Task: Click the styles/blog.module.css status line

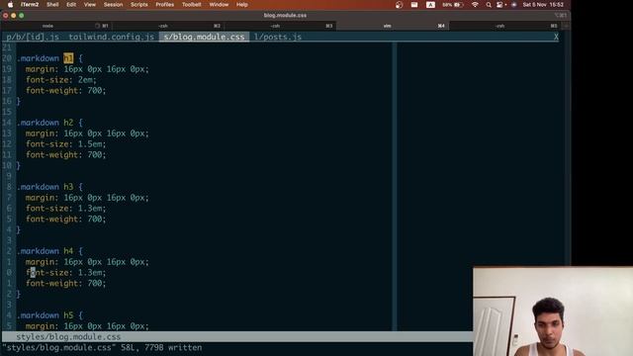Action: click(x=237, y=336)
